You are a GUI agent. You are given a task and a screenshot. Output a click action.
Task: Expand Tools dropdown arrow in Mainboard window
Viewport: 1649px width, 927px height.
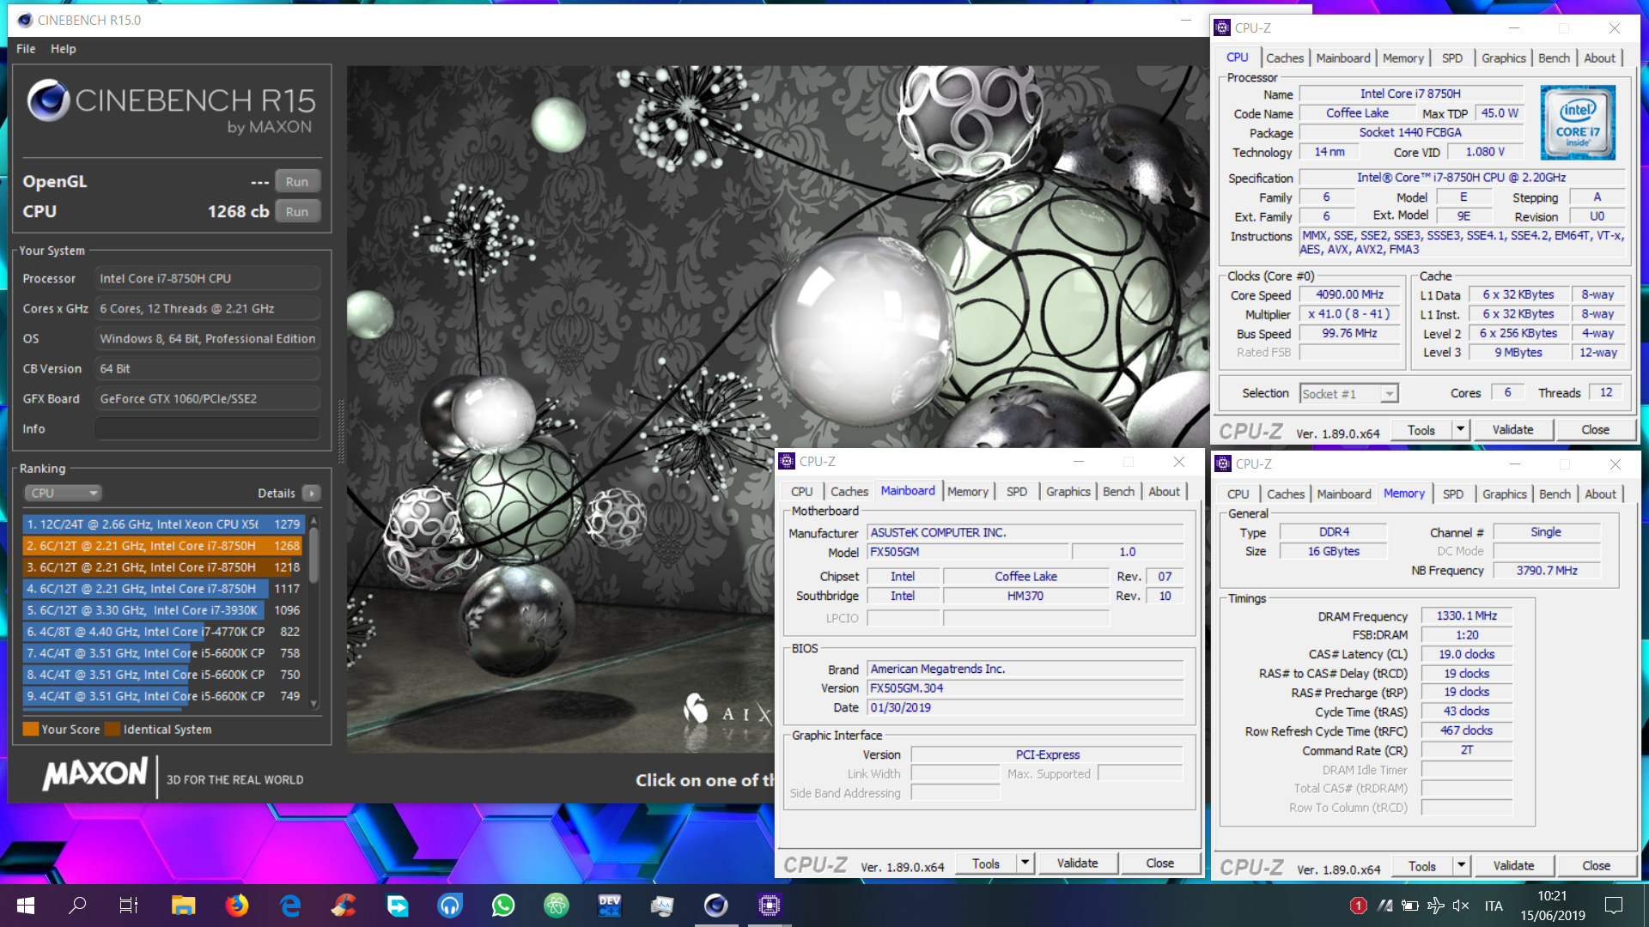coord(1025,863)
